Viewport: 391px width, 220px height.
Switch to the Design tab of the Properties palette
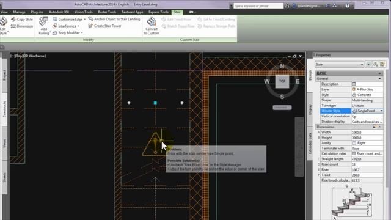[310, 75]
